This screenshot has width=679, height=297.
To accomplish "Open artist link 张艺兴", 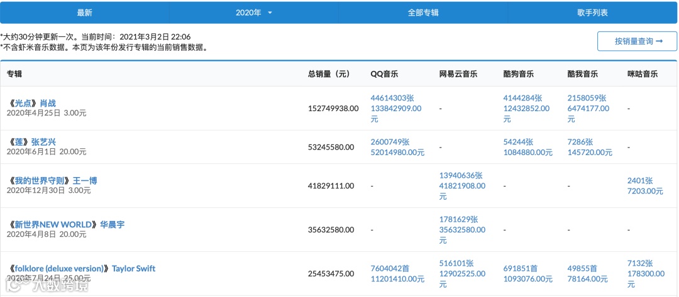I will click(44, 143).
